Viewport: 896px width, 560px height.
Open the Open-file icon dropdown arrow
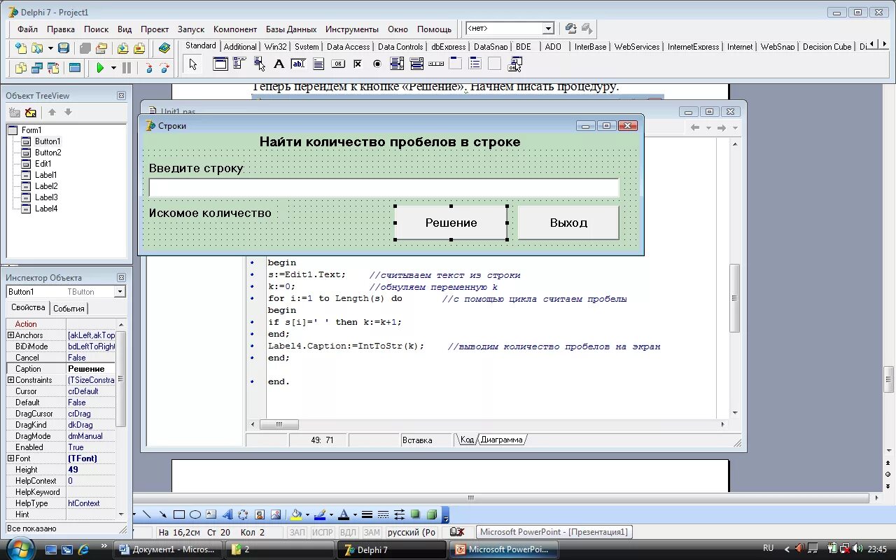pyautogui.click(x=50, y=48)
